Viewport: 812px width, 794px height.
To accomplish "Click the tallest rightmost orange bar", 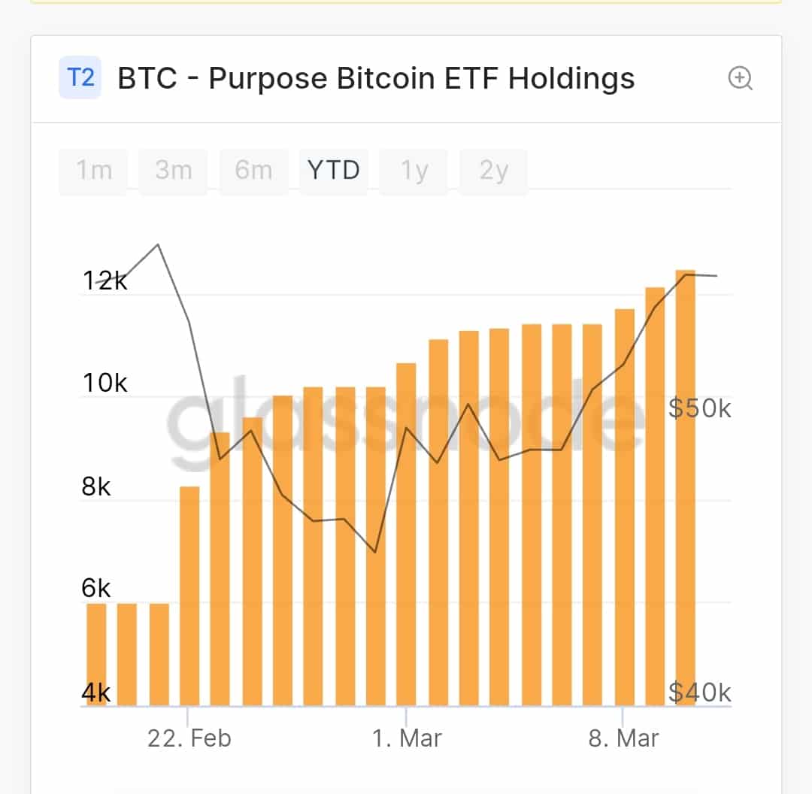I will (x=685, y=489).
